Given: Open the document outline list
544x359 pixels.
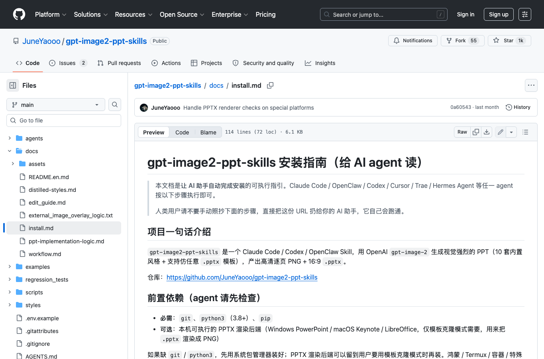Looking at the screenshot, I should (x=525, y=132).
